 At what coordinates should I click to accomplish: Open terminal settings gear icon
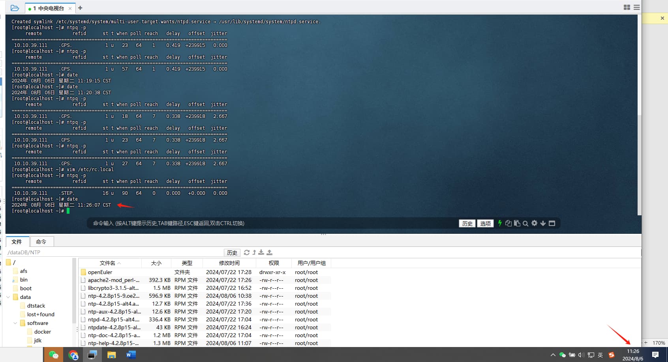[534, 223]
